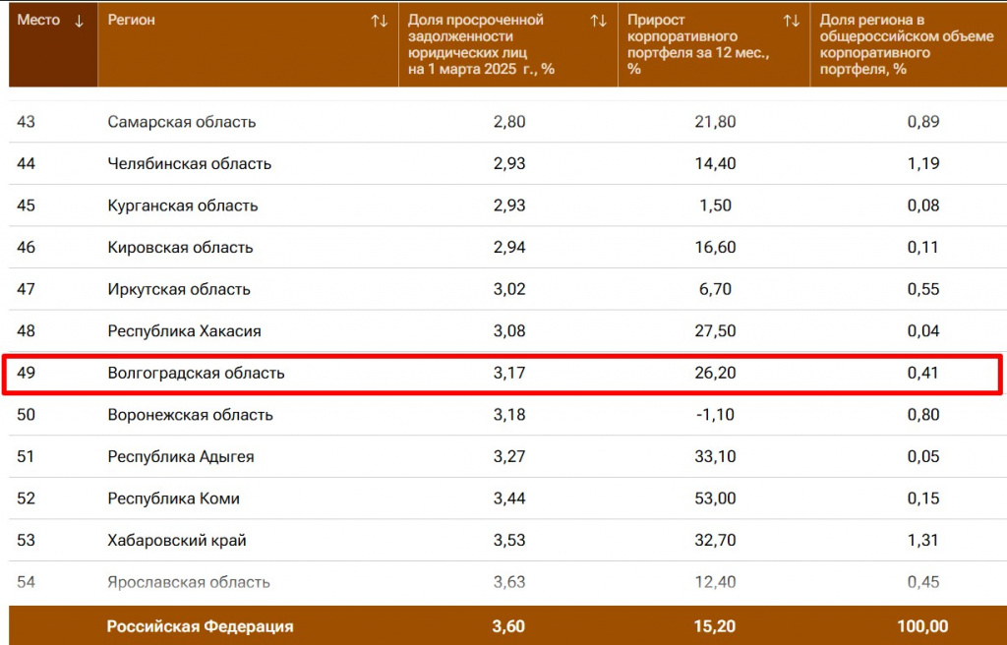This screenshot has width=1007, height=645.
Task: Click region share value 0,80
Action: (x=922, y=414)
